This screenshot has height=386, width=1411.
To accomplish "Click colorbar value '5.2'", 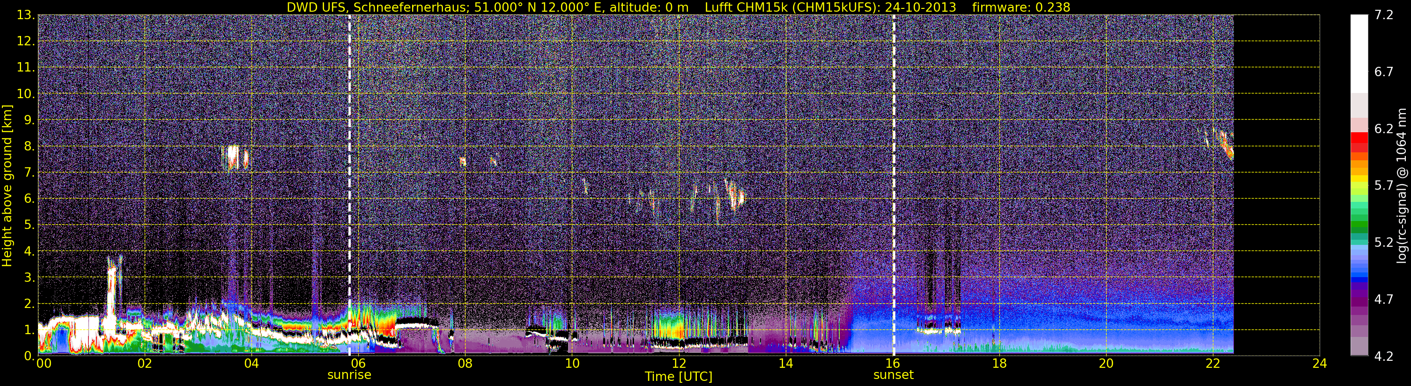I will click(1384, 243).
